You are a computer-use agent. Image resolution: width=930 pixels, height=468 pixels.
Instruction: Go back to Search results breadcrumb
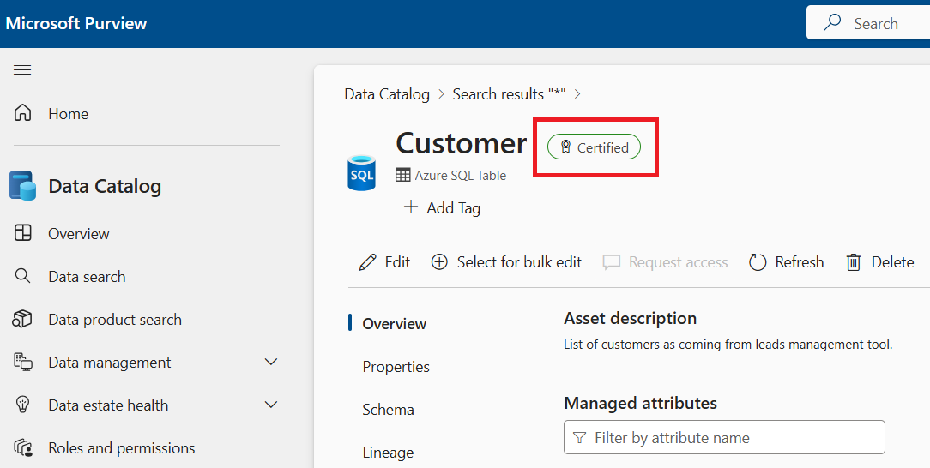509,94
